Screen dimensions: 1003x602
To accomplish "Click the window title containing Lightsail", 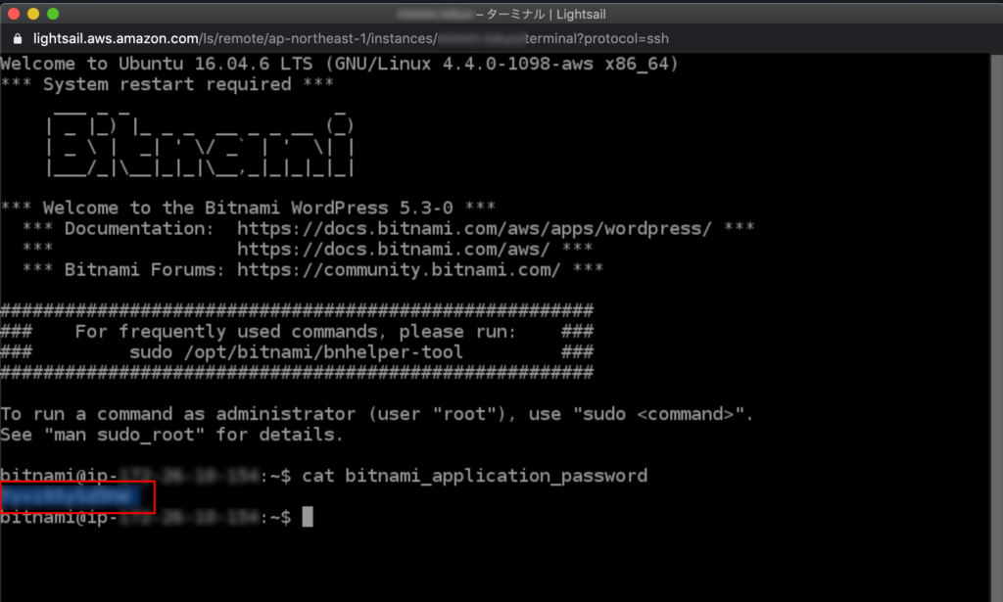I will pos(501,14).
